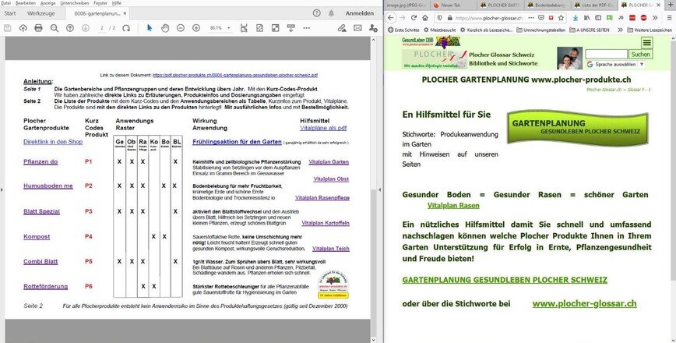The height and width of the screenshot is (343, 676).
Task: Open Firefox downloads arrow icon
Action: [x=576, y=18]
